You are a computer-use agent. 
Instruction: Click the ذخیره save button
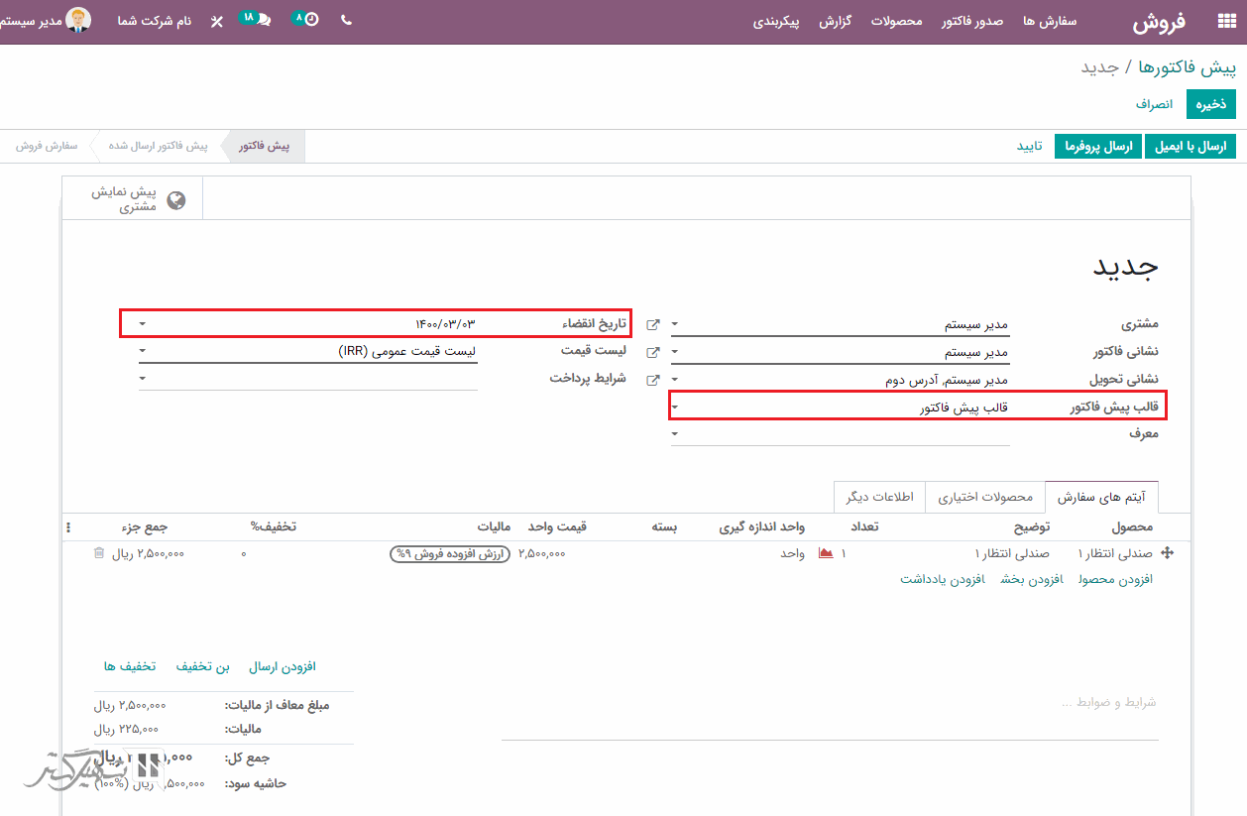tap(1210, 104)
